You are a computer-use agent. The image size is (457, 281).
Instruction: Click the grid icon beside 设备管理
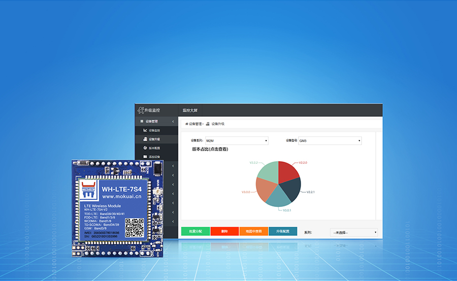coord(142,121)
